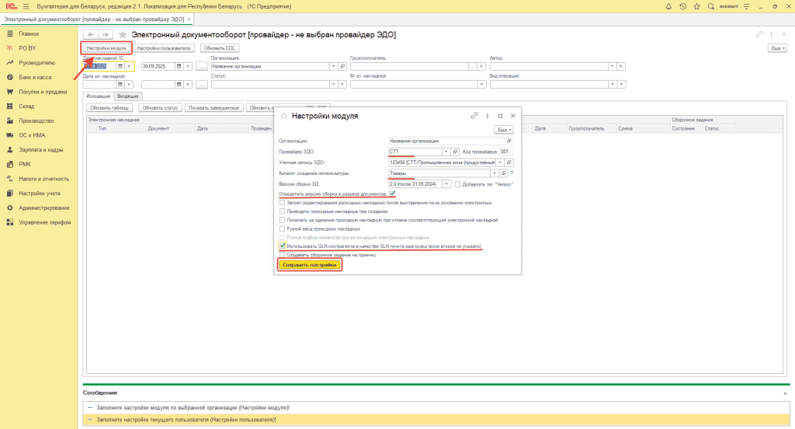The height and width of the screenshot is (429, 795).
Task: Click the search magnifier icon
Action: click(x=710, y=5)
